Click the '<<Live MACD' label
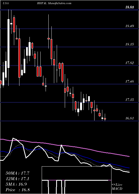Screen dimensions: 139x194 (x=117, y=187)
